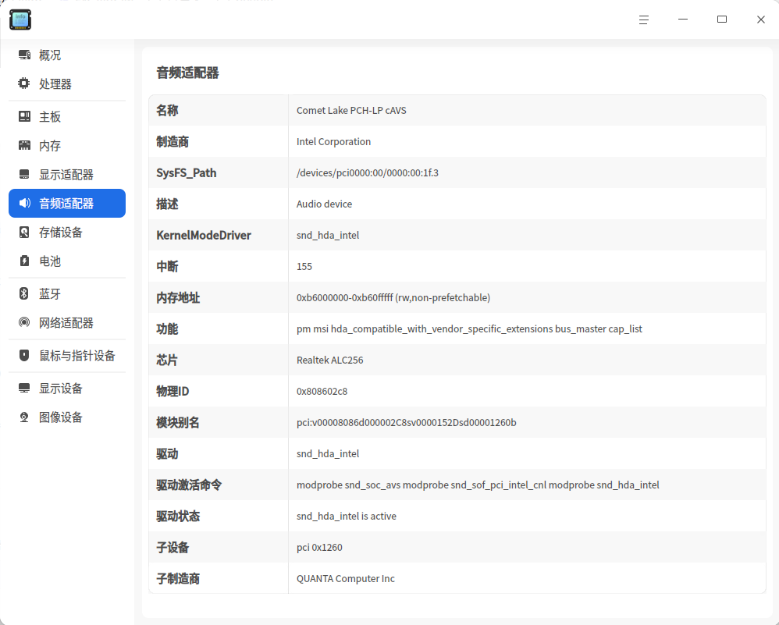Select the highlighted 音频适配器 sidebar item
This screenshot has width=779, height=625.
(x=67, y=203)
